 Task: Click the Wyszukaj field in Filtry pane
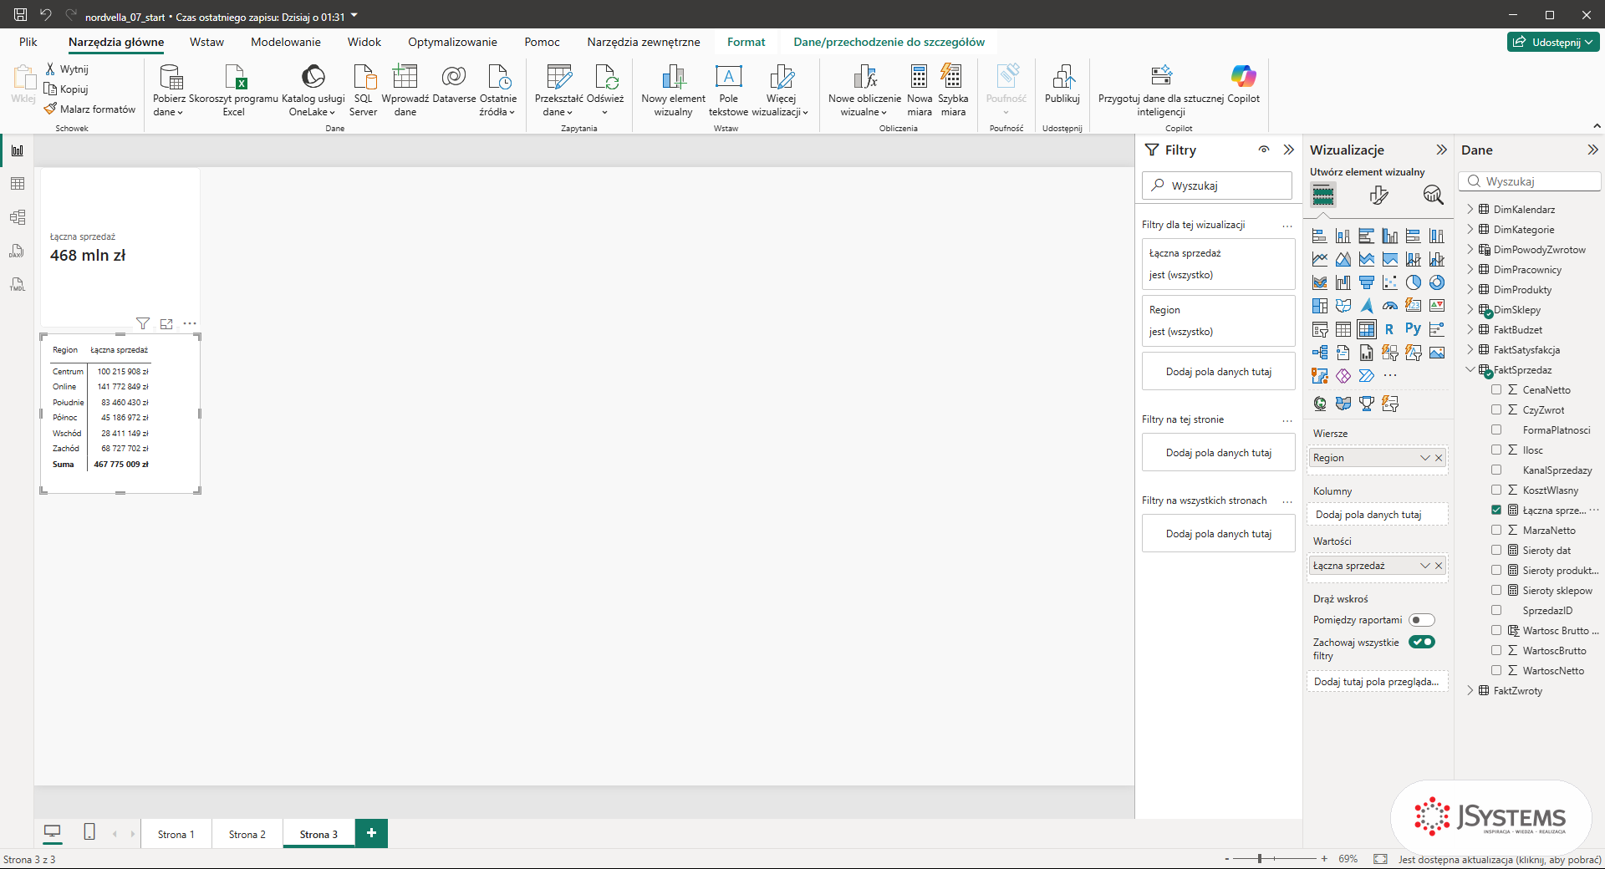coord(1217,185)
